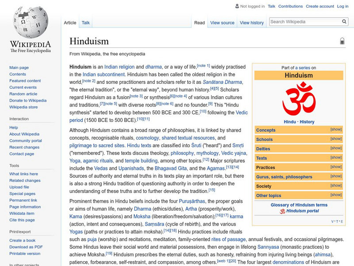This screenshot has width=354, height=266.
Task: Open Special pages link
Action: click(23, 193)
